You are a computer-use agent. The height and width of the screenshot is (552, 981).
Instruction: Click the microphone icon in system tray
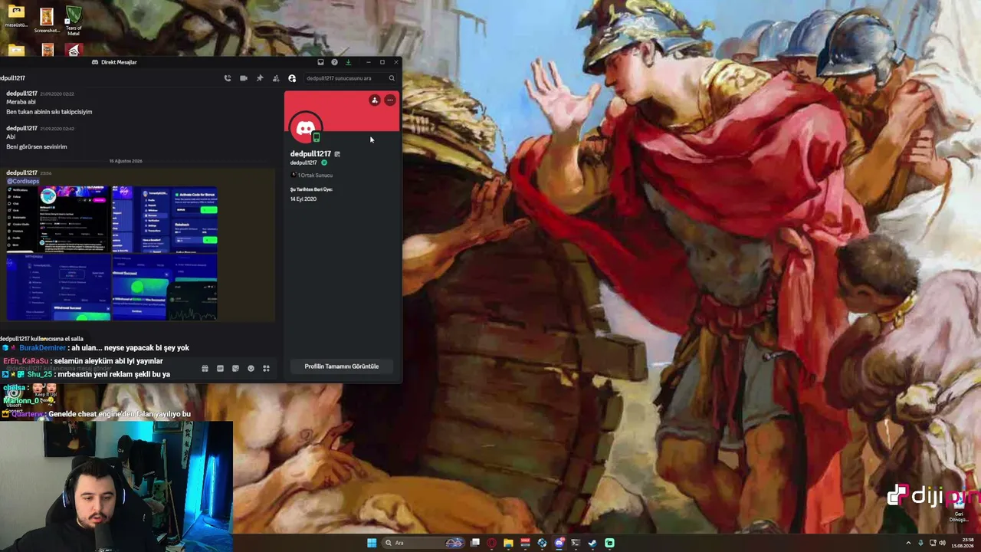(x=920, y=543)
